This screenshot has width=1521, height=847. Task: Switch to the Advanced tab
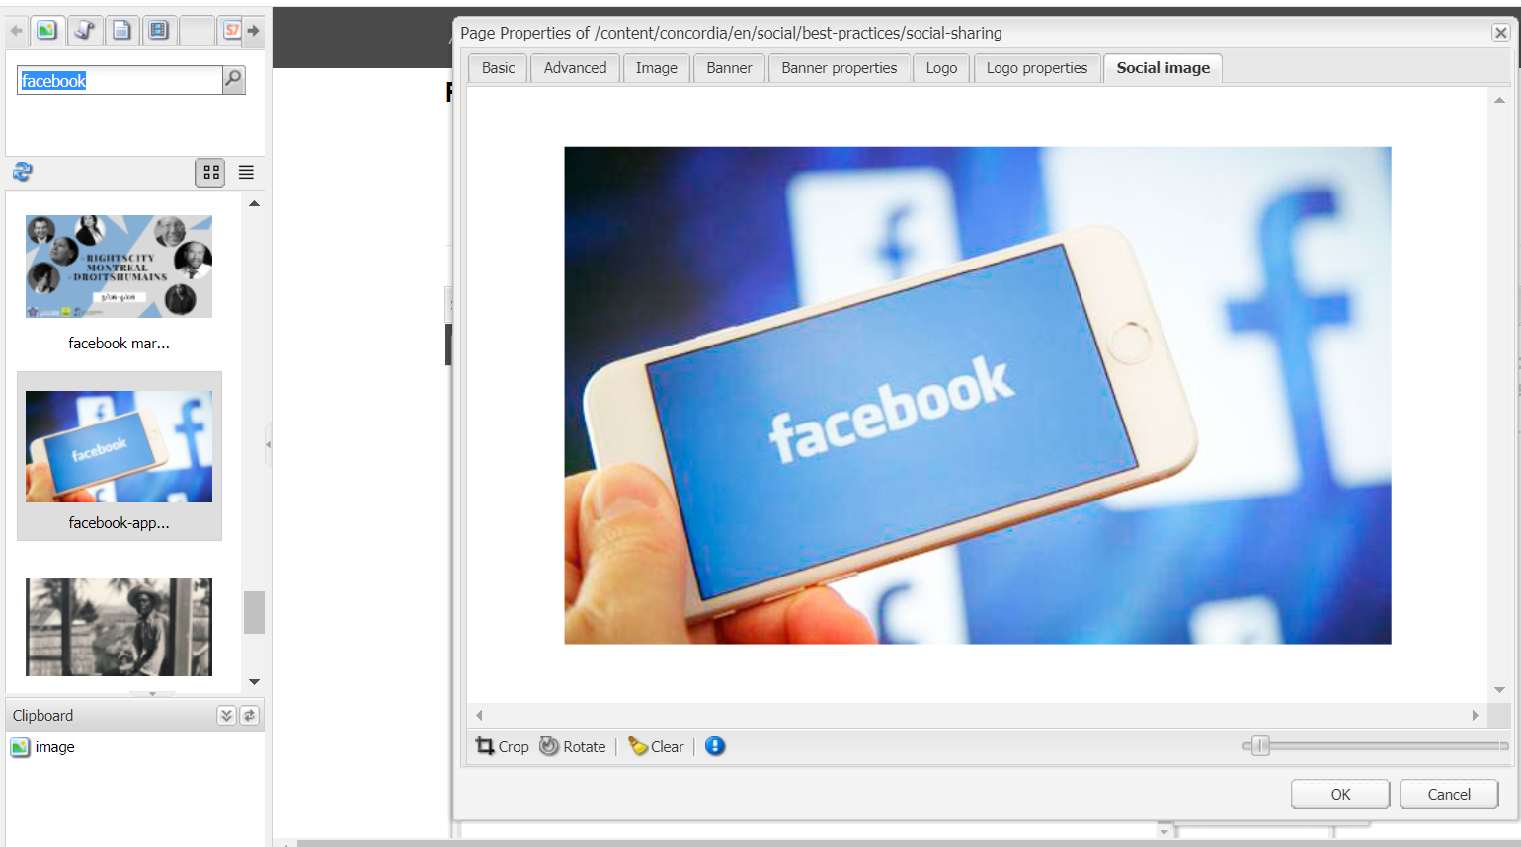575,68
